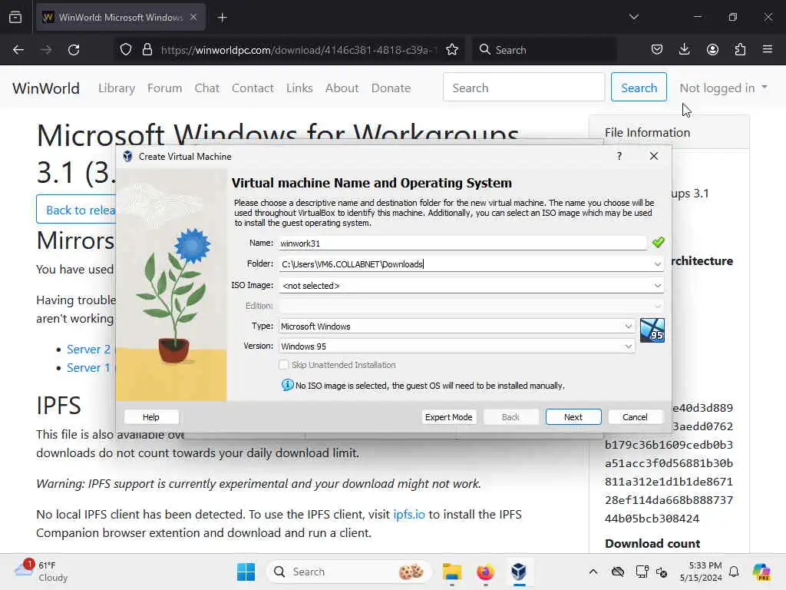Open the tracking protection shield icon

pyautogui.click(x=126, y=50)
